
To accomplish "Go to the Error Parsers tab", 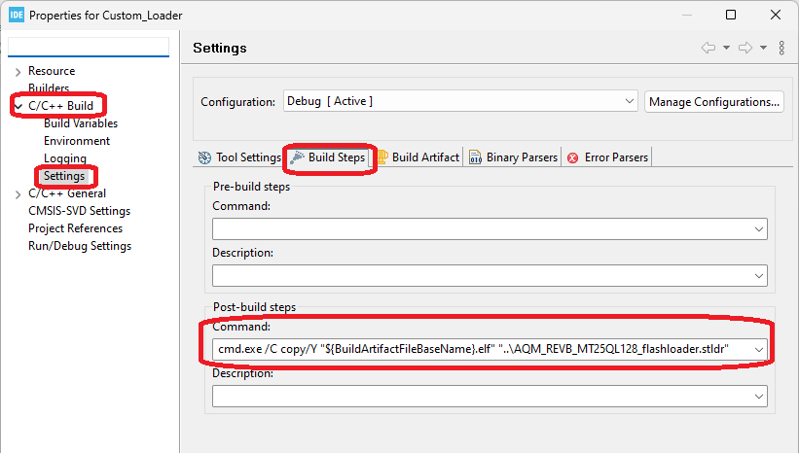I will click(607, 157).
